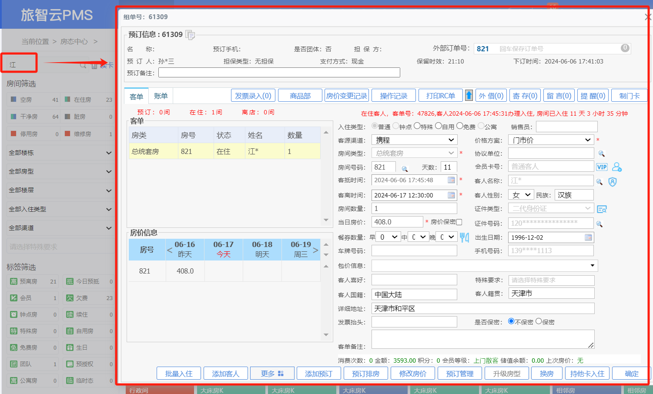
Task: Open calendar picker for departure time 2024-06-17
Action: click(452, 195)
